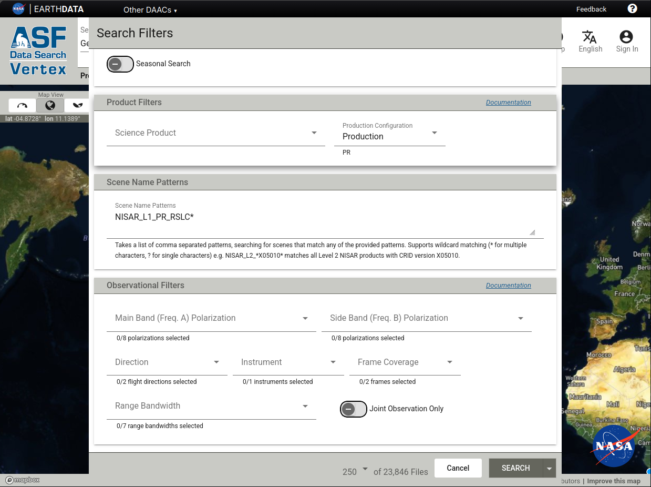651x487 pixels.
Task: Click the NASA meatball logo in top bar
Action: coord(18,9)
